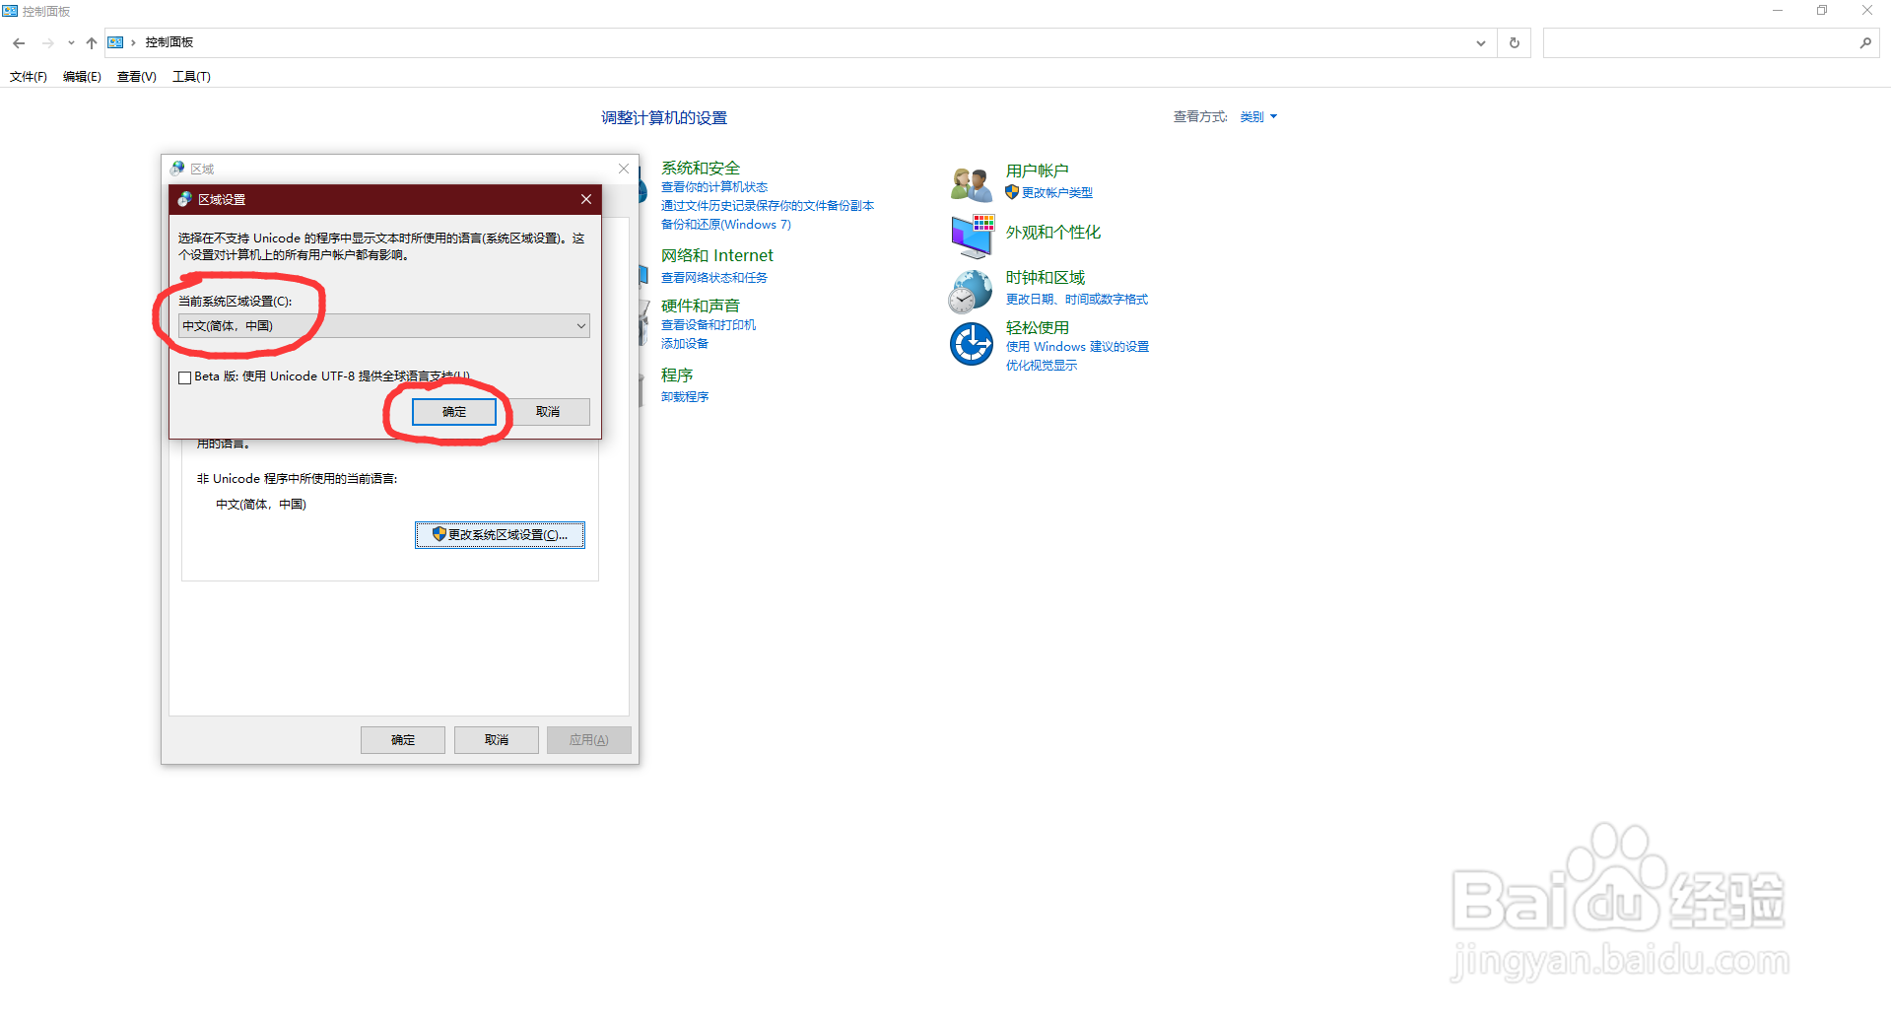Expand the address bar history dropdown
Screen dimensions: 1891x1024
1480,42
